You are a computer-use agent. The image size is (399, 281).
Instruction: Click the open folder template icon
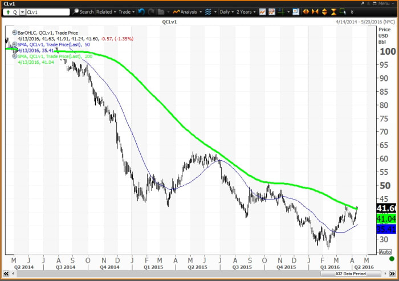161,12
